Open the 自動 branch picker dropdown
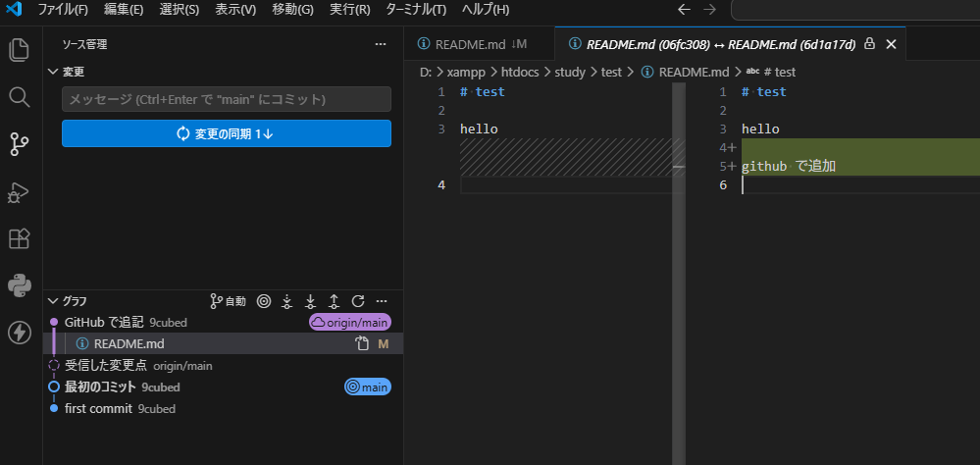This screenshot has height=465, width=980. point(229,301)
